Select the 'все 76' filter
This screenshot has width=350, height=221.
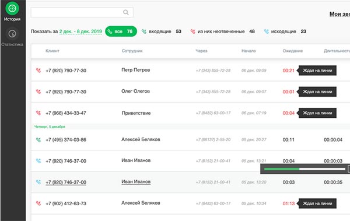121,31
